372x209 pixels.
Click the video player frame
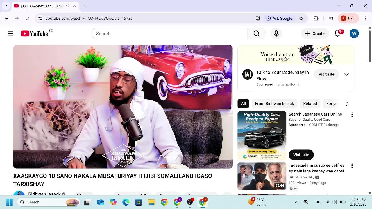coord(123,107)
